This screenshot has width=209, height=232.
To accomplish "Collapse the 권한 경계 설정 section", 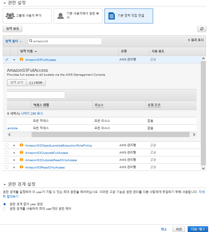I will tap(5, 185).
